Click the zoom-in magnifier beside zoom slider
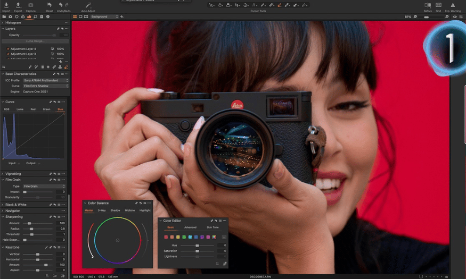This screenshot has height=279, width=466. pos(447,17)
